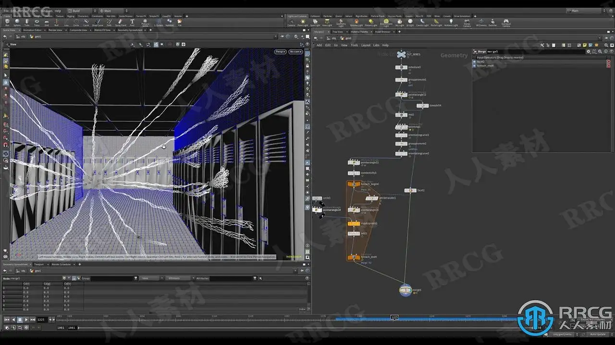This screenshot has height=345, width=615.
Task: Click the Gamepad Camera shelf icon
Action: pyautogui.click(x=506, y=23)
